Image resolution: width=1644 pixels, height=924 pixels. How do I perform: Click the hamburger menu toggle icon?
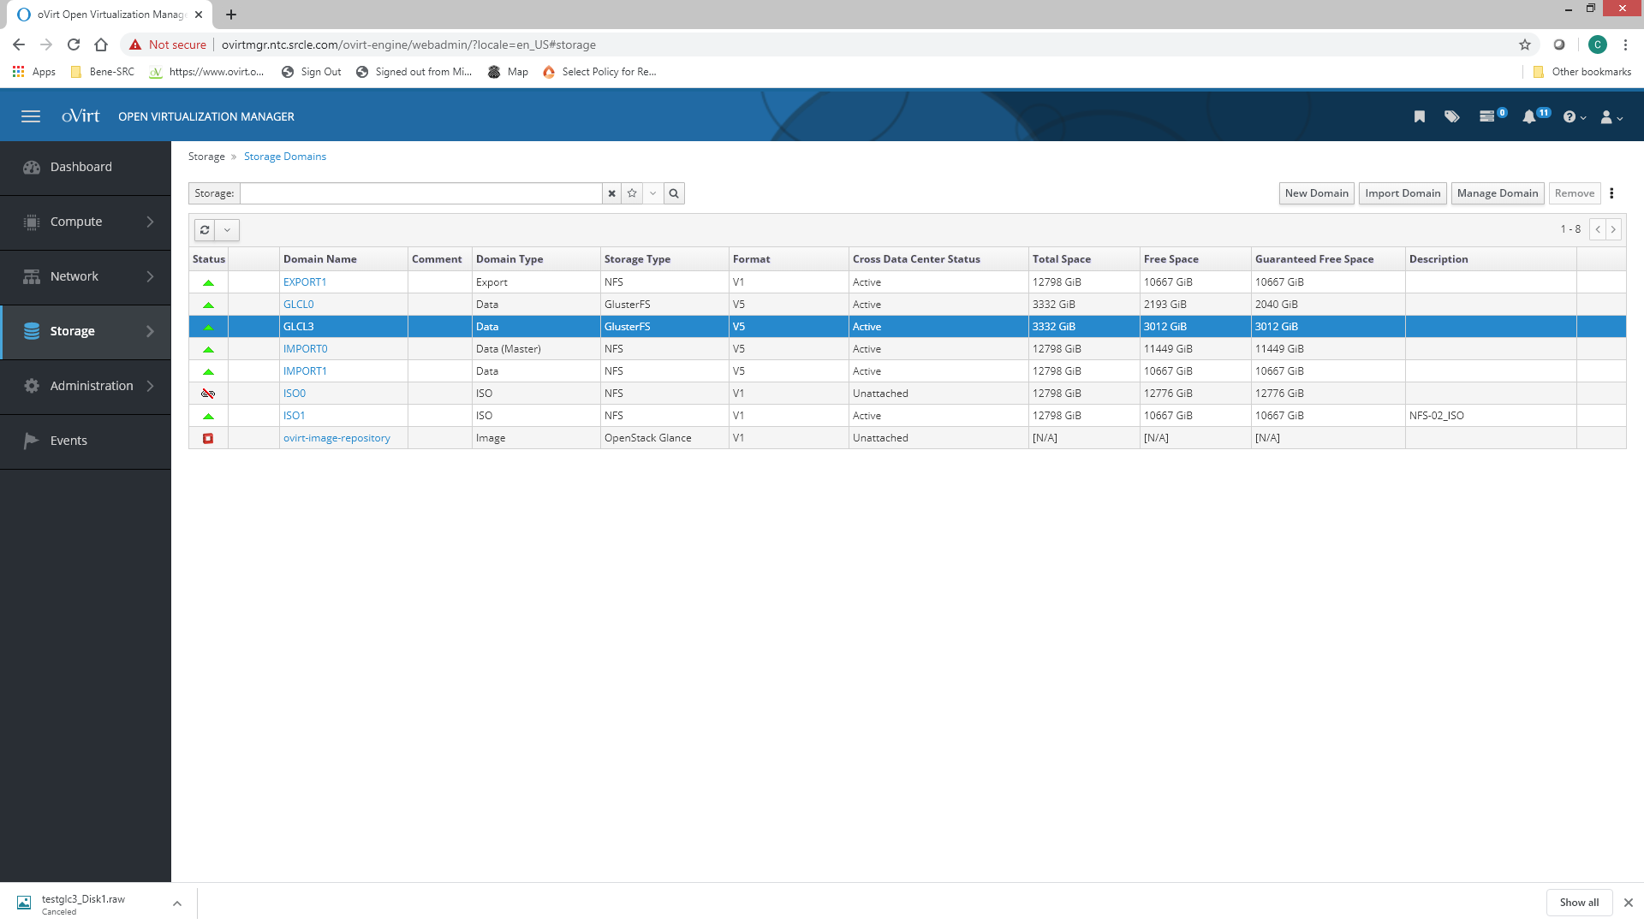point(31,116)
